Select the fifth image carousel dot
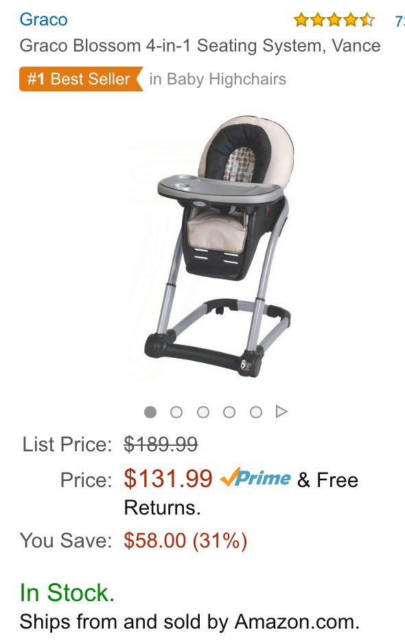 (x=256, y=411)
